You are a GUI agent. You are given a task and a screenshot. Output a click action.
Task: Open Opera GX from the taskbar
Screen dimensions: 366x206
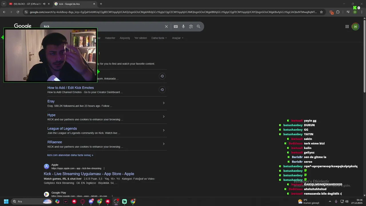tap(83, 201)
